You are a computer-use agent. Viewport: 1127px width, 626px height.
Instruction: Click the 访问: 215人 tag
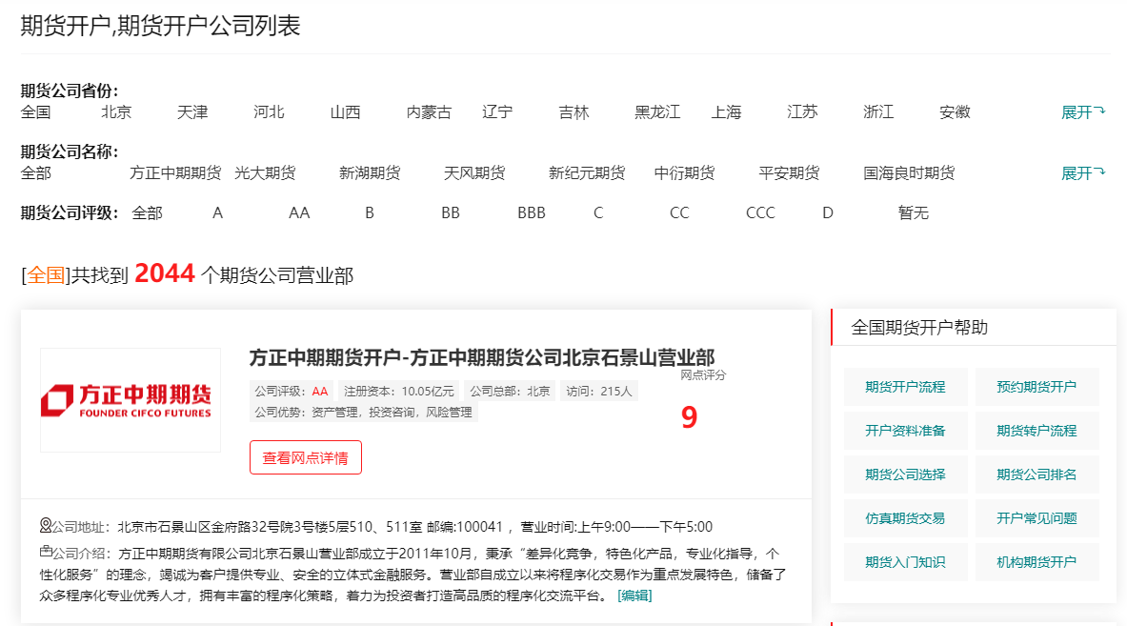[598, 391]
